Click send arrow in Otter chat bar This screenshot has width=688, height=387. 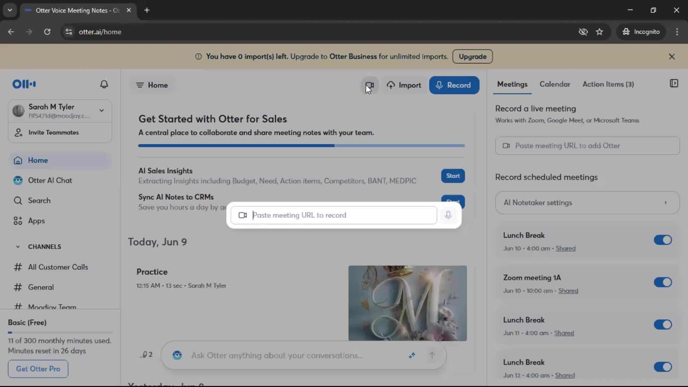tap(432, 355)
